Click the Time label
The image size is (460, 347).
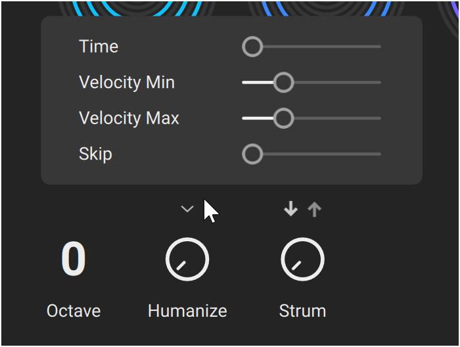(99, 47)
